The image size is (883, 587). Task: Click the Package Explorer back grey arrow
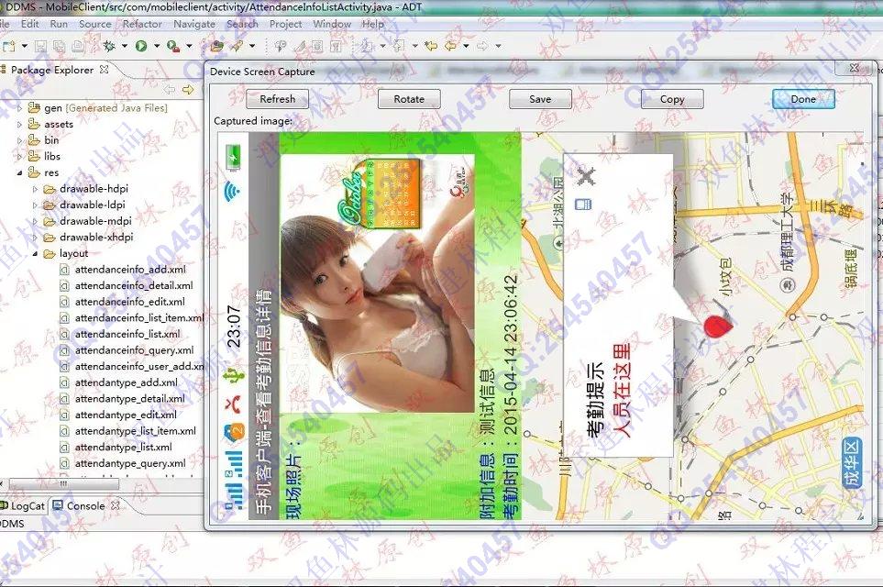170,89
